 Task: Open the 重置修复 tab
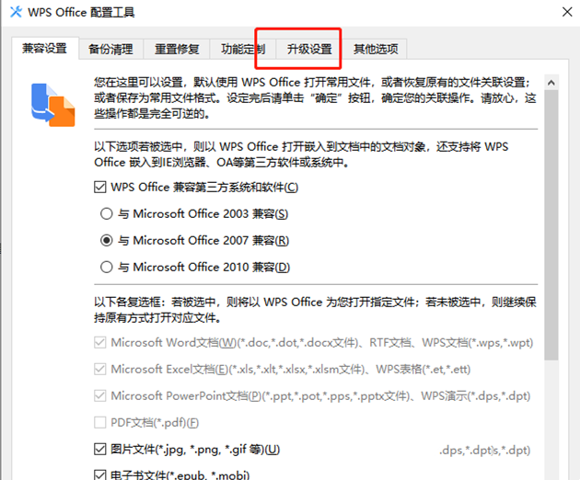pos(177,49)
